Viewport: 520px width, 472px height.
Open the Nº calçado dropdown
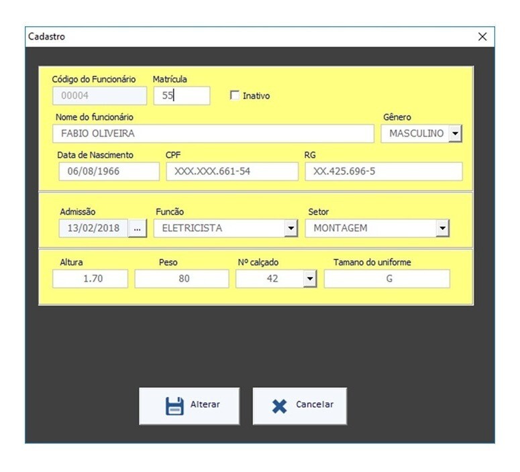click(309, 279)
